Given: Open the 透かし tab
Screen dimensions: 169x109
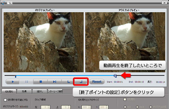Looking at the screenshot, I should click(x=40, y=91).
